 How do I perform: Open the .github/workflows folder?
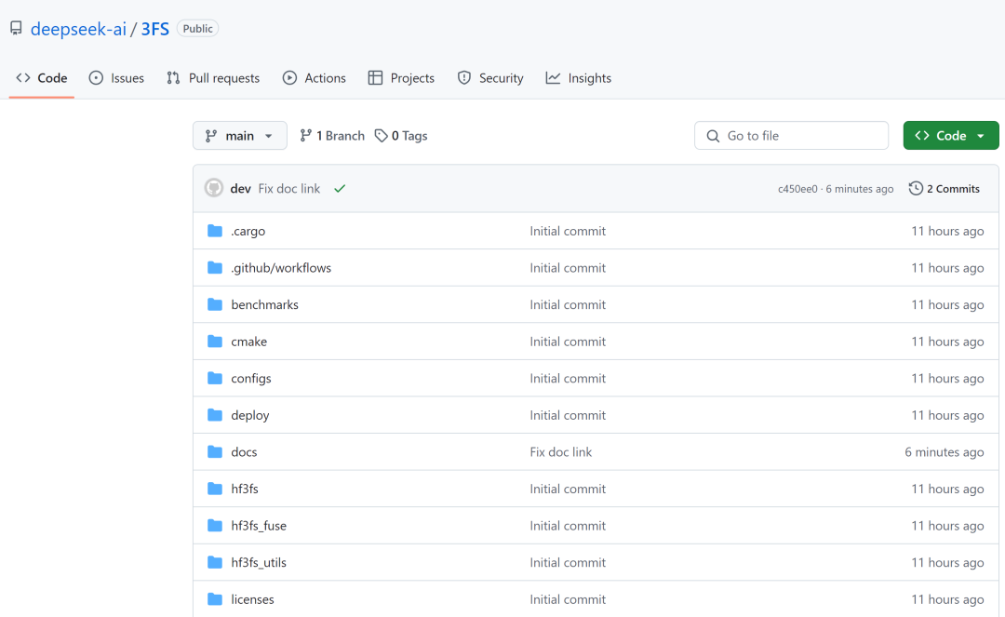(x=281, y=268)
